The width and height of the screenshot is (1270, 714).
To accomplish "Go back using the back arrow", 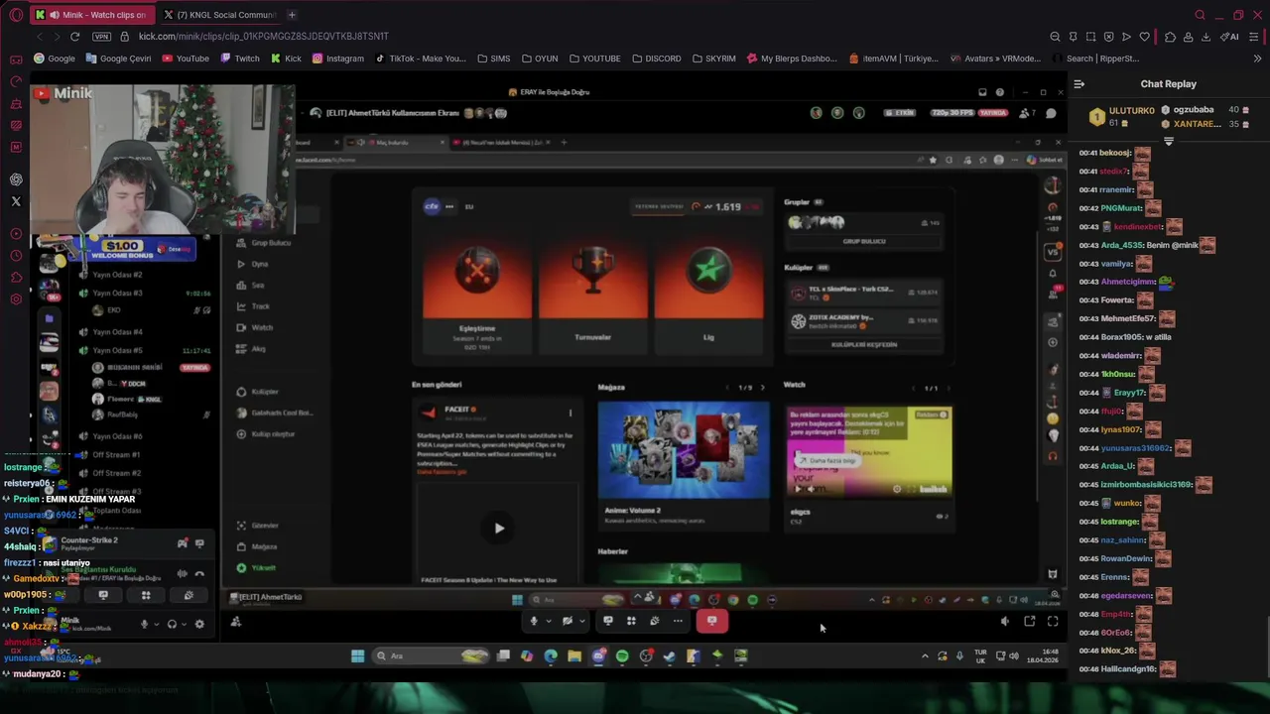I will point(40,37).
